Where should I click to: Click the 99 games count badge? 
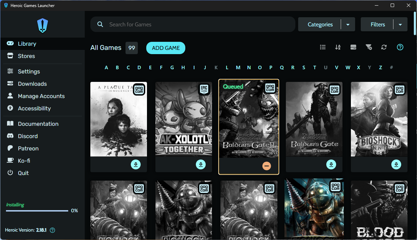131,48
